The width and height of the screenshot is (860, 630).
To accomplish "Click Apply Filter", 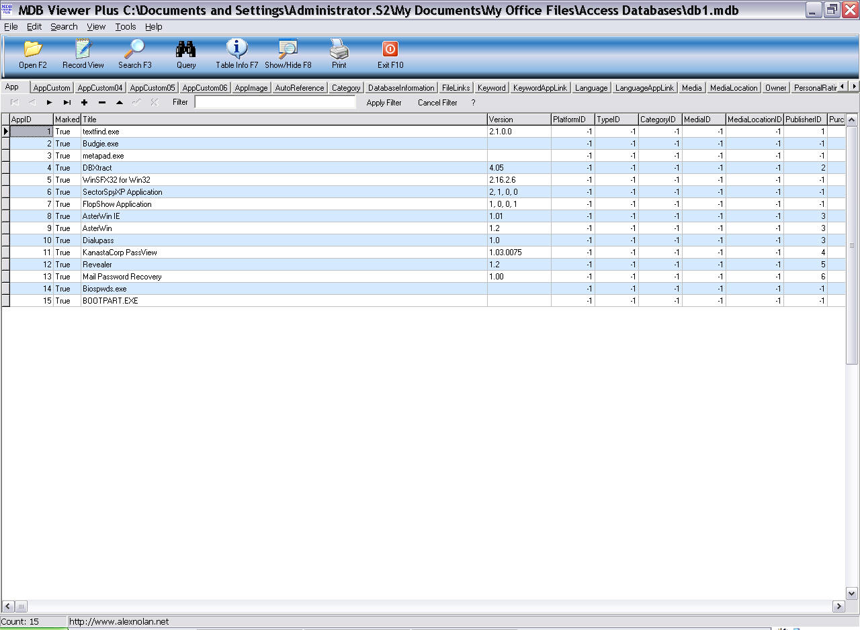I will tap(384, 103).
